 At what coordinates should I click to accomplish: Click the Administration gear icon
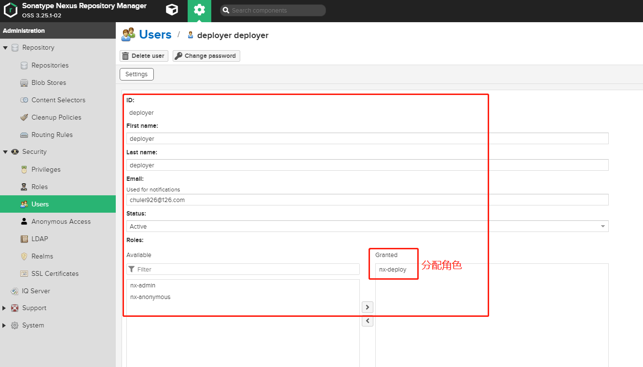[x=199, y=10]
